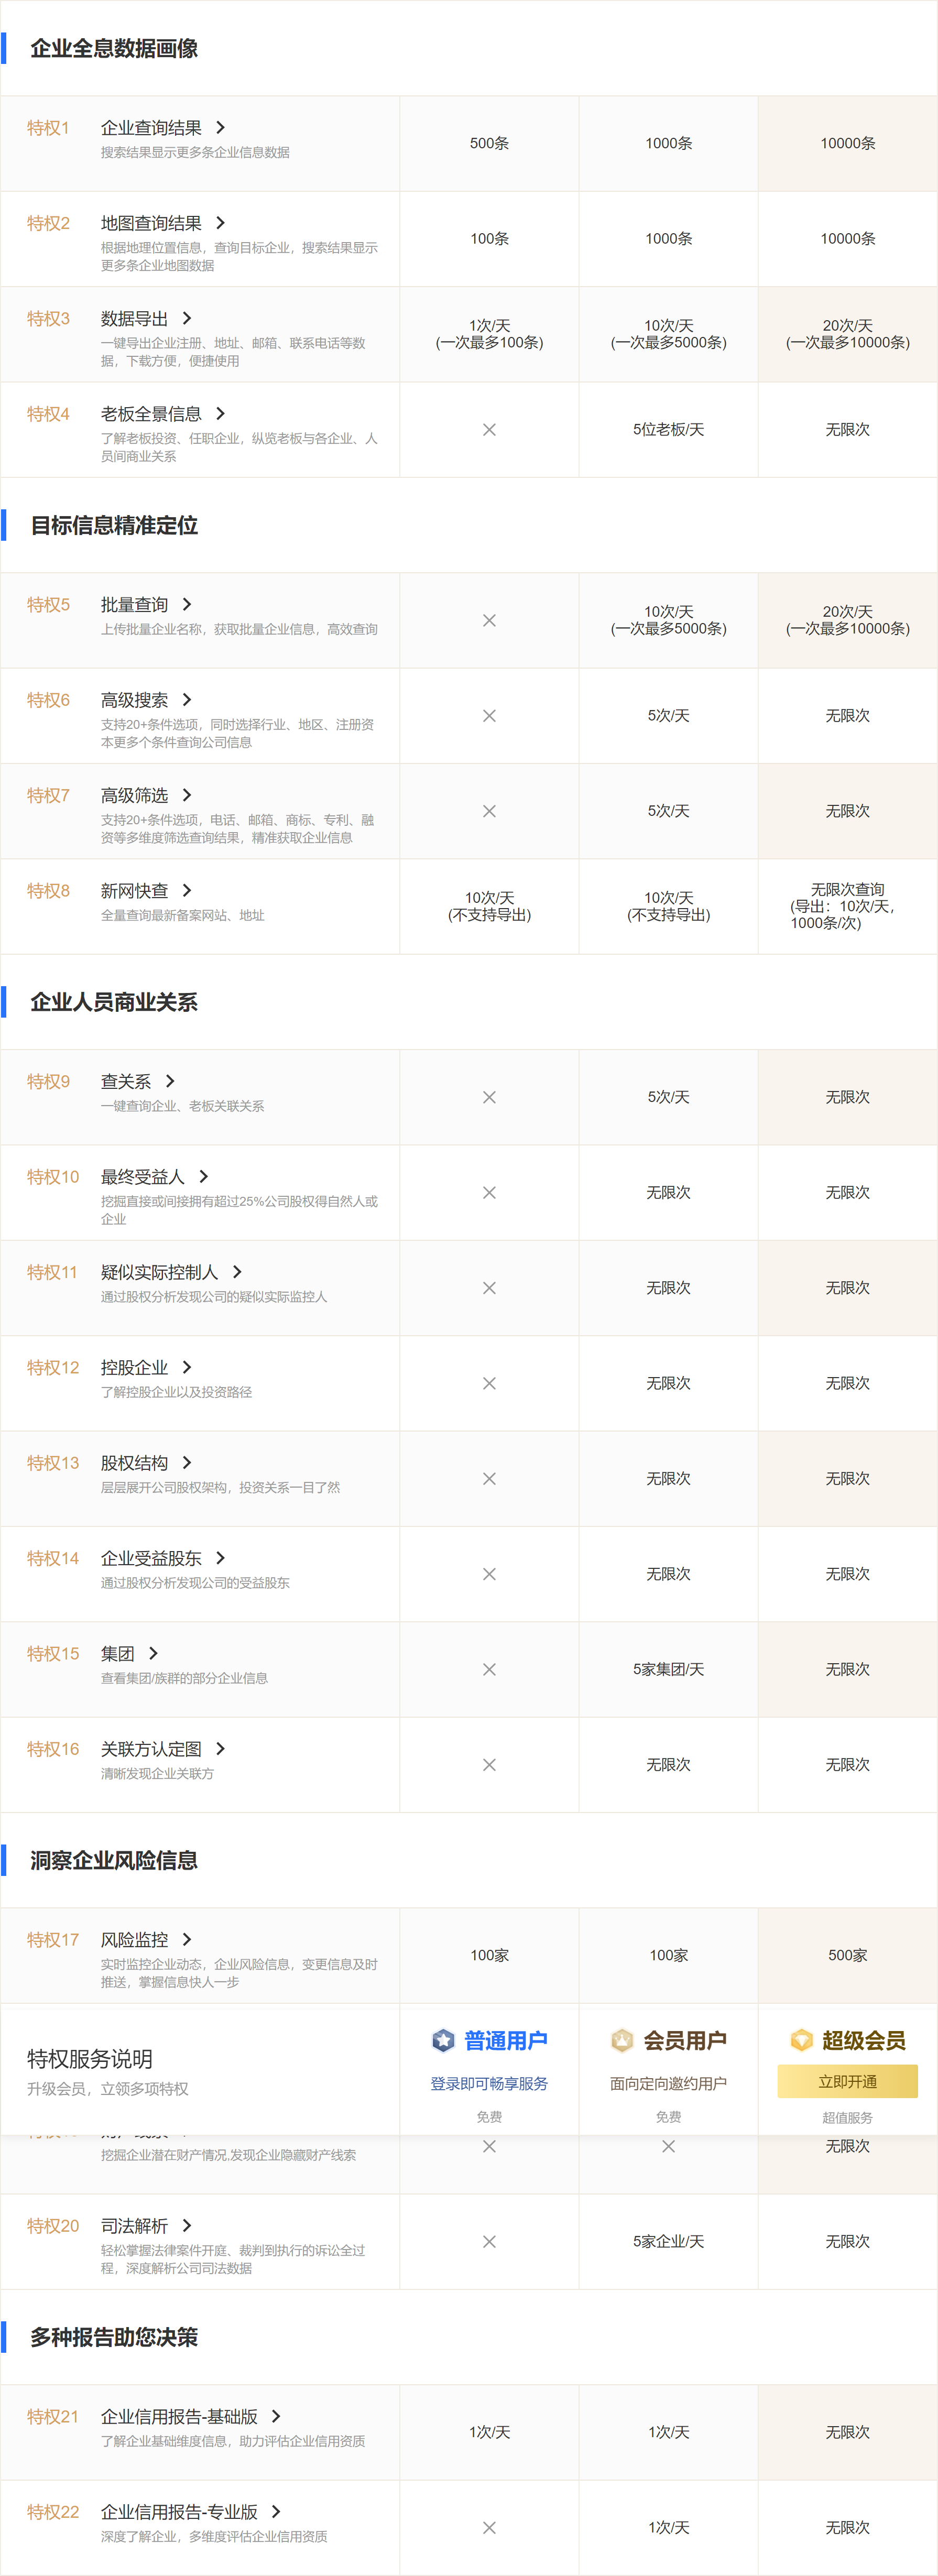
Task: Click 特权22 label
Action: [x=53, y=2512]
